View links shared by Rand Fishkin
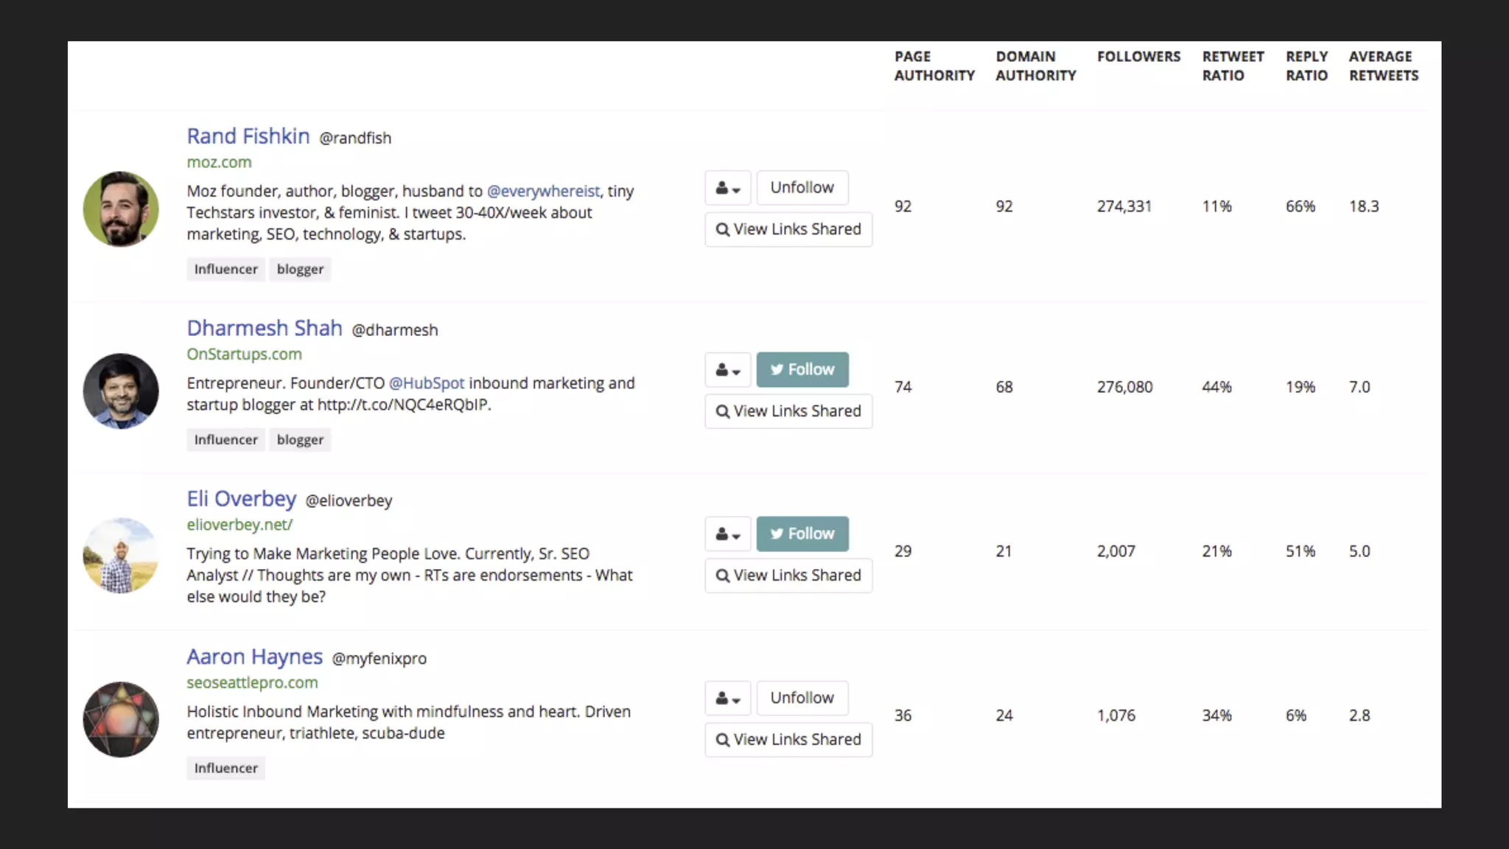1509x849 pixels. [x=788, y=229]
